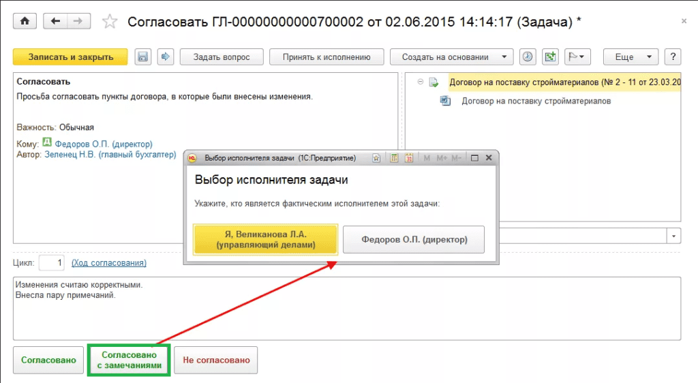Screen dimensions: 698x383
Task: Select 'Договор на поставку стройматериалов' file item
Action: [x=536, y=101]
